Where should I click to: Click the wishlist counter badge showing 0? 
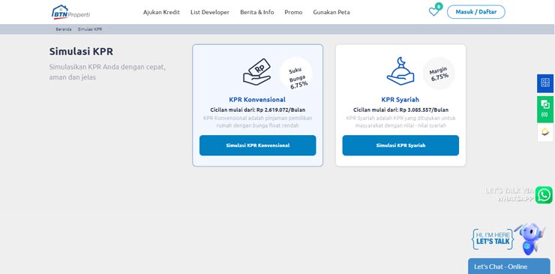pos(439,6)
